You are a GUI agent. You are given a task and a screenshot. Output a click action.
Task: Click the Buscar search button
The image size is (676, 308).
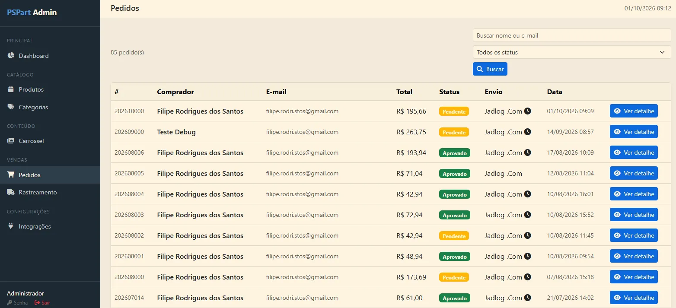(x=490, y=69)
